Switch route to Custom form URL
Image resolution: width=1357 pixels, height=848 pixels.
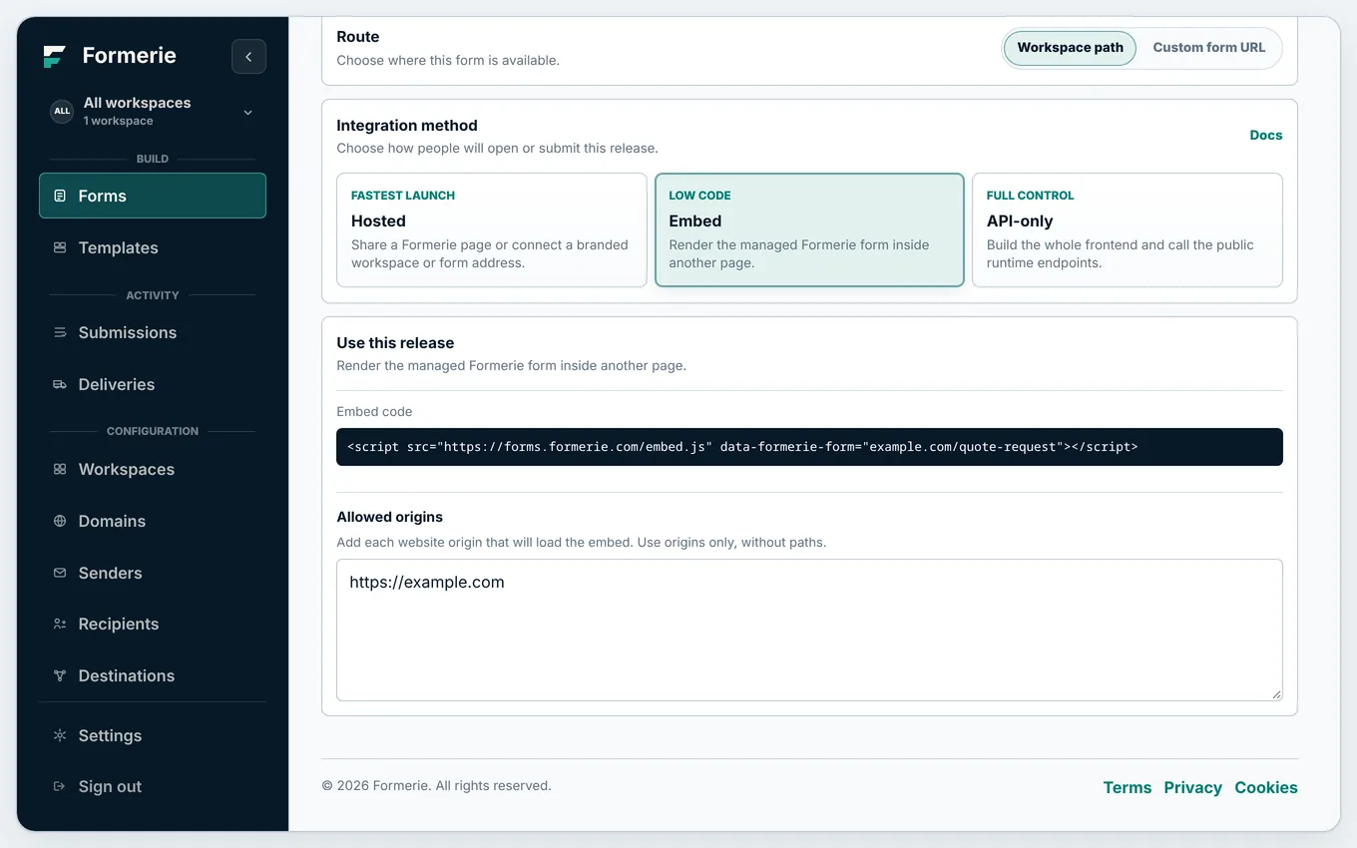[x=1208, y=48]
